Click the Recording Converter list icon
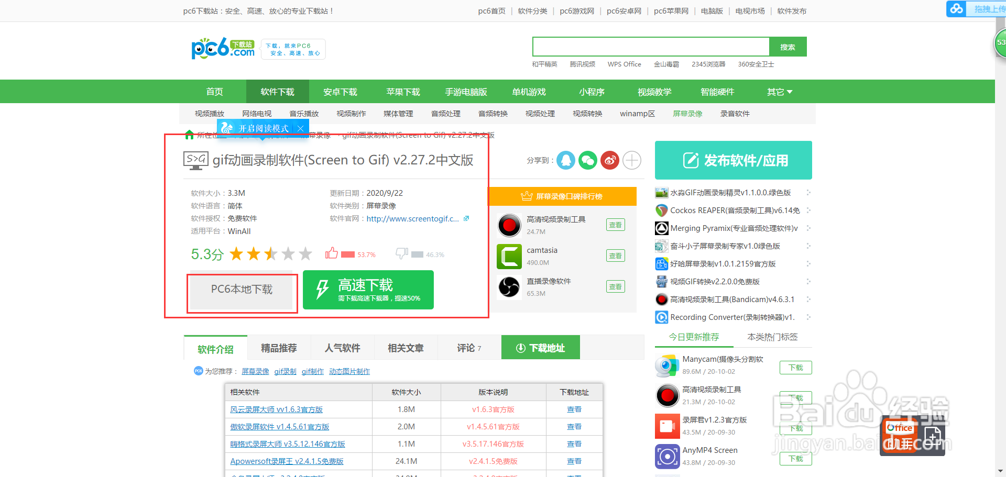The height and width of the screenshot is (477, 1006). click(x=662, y=317)
